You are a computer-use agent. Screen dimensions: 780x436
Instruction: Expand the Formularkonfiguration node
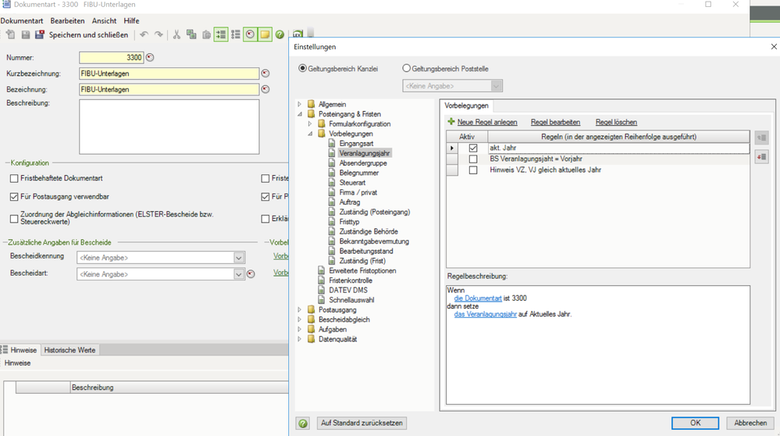[310, 123]
